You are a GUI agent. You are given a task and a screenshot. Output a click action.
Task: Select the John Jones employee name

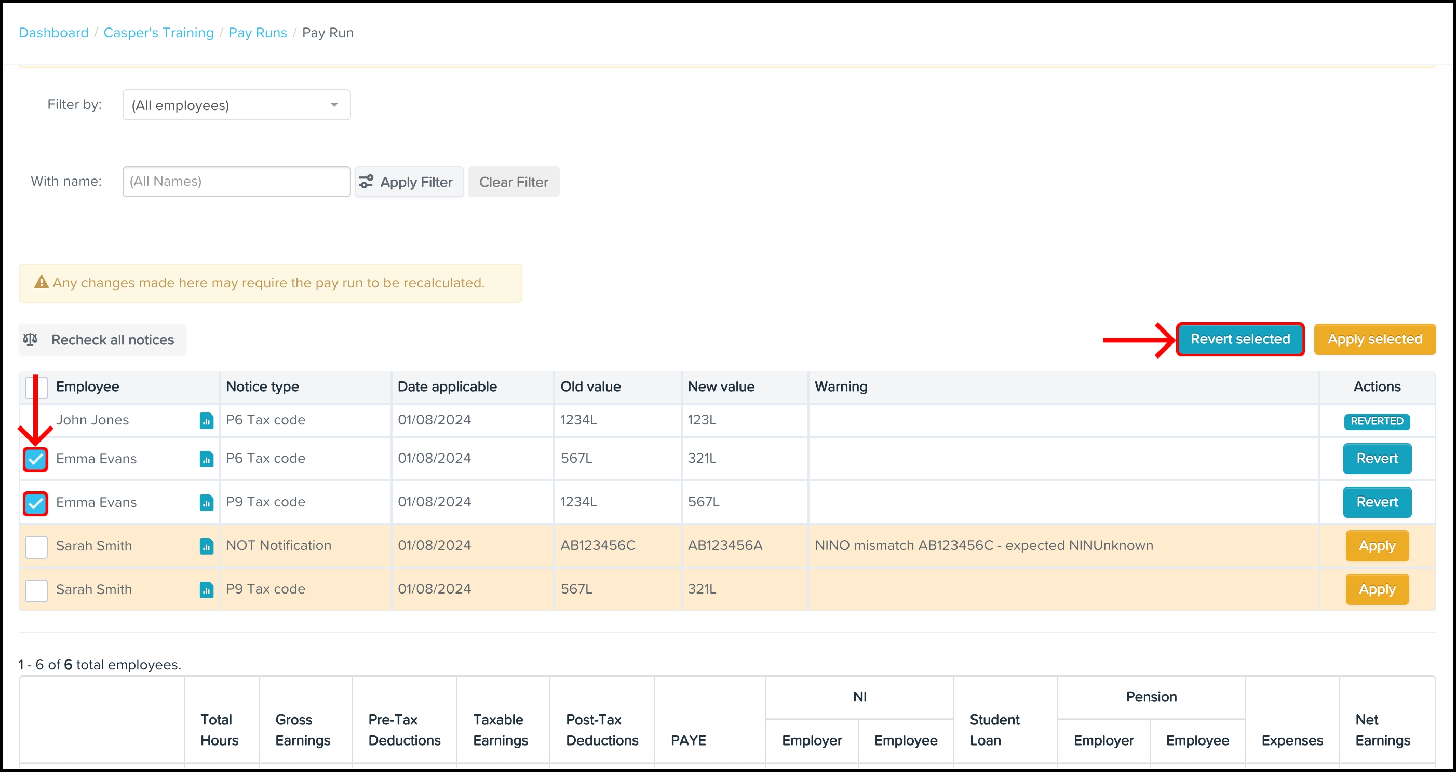pos(93,420)
